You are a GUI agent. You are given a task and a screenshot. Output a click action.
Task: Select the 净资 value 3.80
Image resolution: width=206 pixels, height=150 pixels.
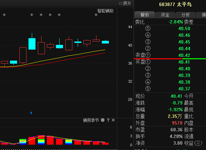[178, 143]
